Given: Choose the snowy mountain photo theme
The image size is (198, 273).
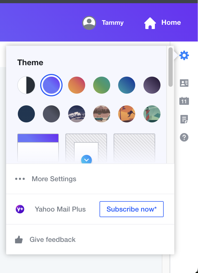Looking at the screenshot, I should click(77, 114).
